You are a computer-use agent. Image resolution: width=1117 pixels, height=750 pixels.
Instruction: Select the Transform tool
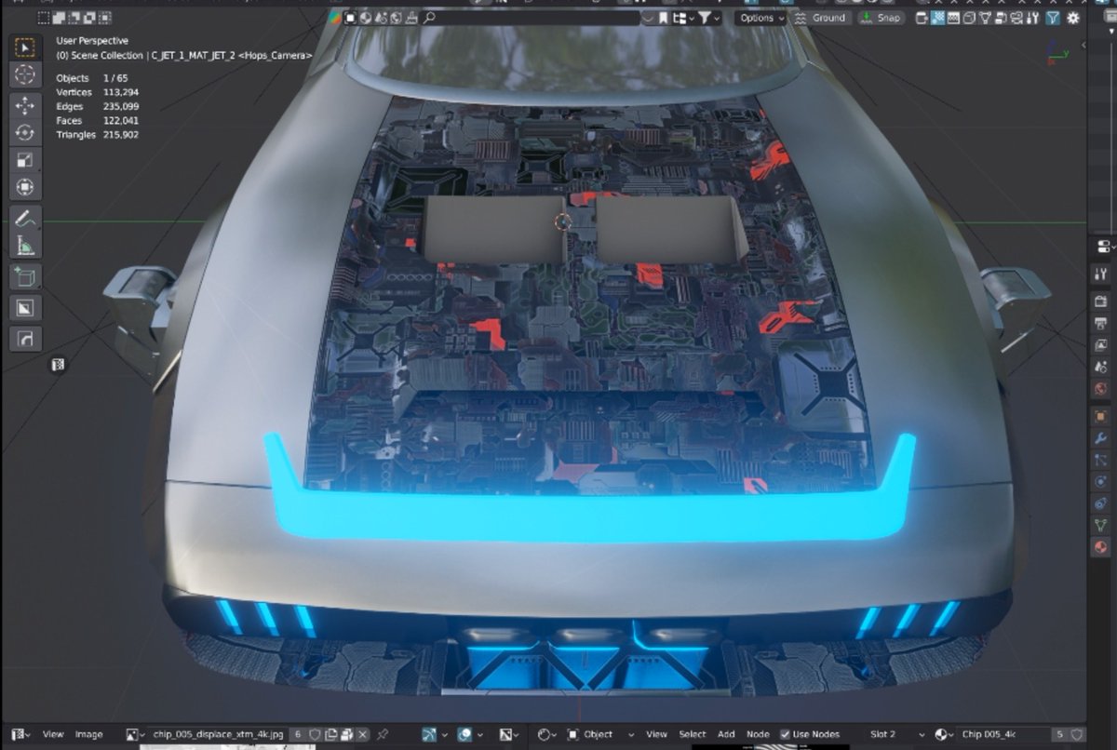coord(25,187)
